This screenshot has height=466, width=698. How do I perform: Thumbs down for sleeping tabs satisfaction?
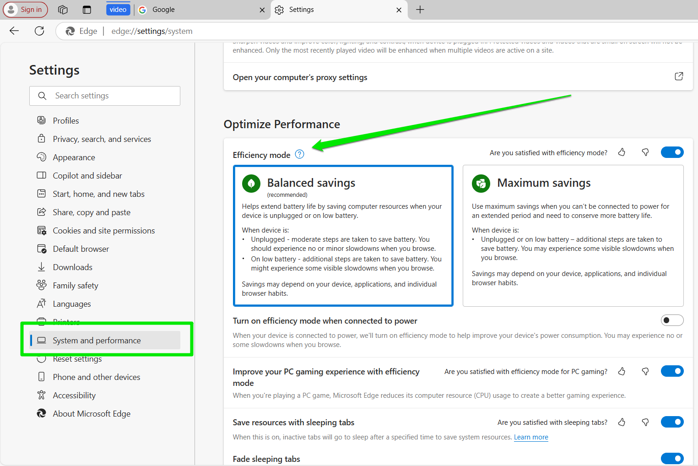tap(645, 422)
